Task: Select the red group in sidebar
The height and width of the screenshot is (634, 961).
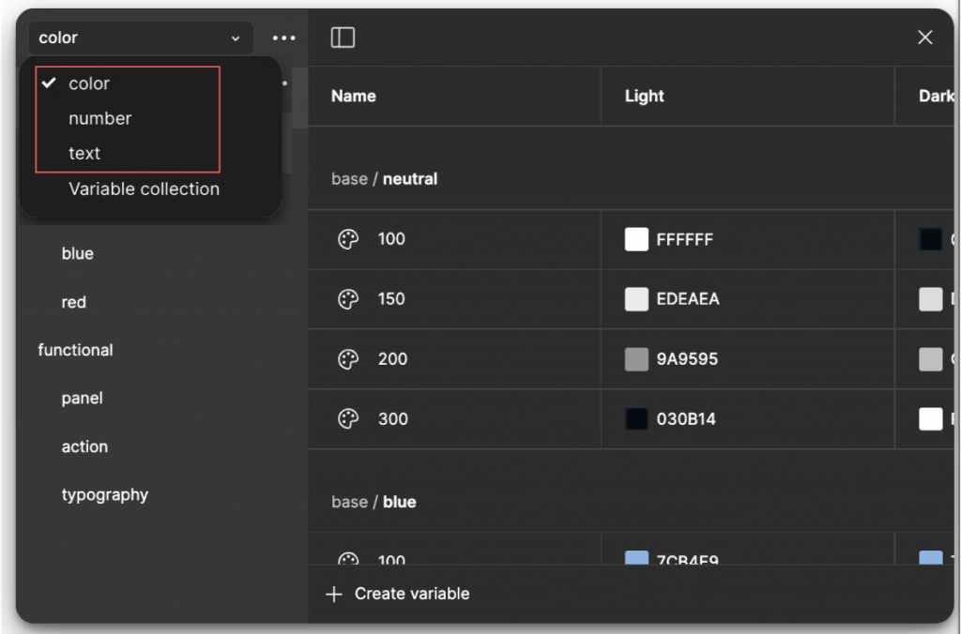Action: [74, 302]
